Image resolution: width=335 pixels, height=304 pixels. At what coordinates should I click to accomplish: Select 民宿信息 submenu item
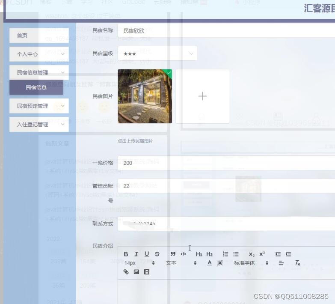[36, 87]
